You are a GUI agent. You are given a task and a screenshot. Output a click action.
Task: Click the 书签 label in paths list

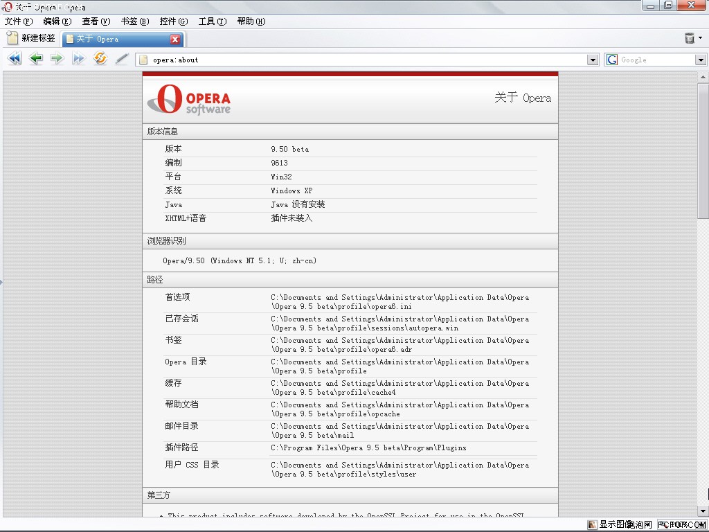click(174, 339)
